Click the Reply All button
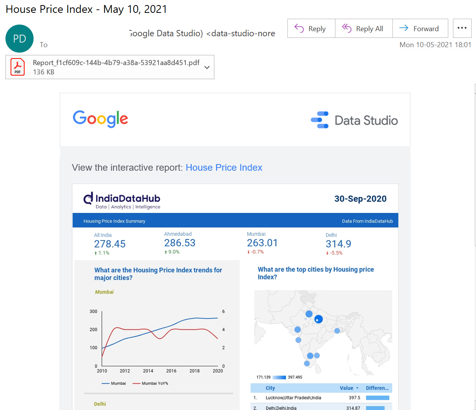Image resolution: width=476 pixels, height=410 pixels. (364, 28)
